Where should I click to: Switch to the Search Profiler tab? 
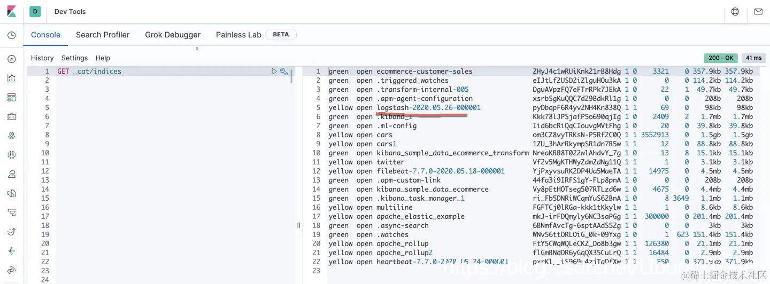[103, 35]
